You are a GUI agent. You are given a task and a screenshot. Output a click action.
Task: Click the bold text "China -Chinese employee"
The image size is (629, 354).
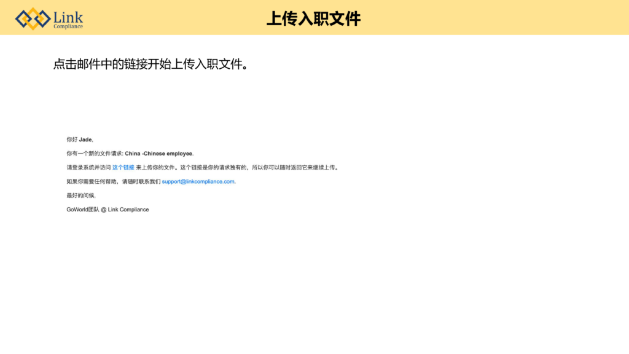158,154
